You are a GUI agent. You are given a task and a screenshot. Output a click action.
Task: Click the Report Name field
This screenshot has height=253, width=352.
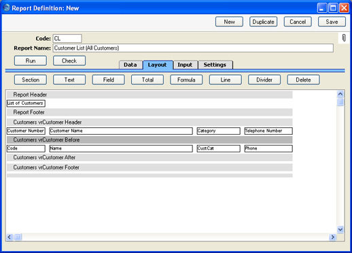[193, 48]
